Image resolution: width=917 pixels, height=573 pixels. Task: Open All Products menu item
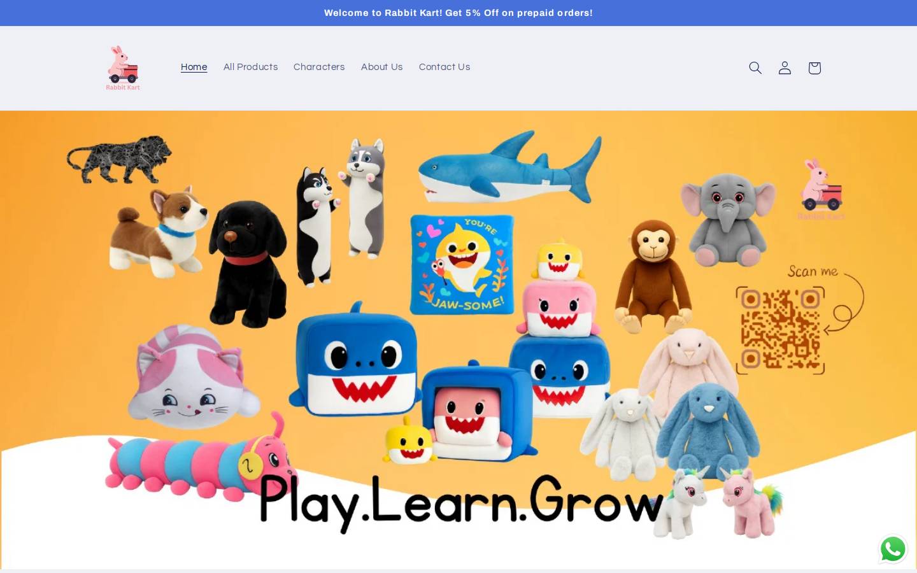click(250, 67)
